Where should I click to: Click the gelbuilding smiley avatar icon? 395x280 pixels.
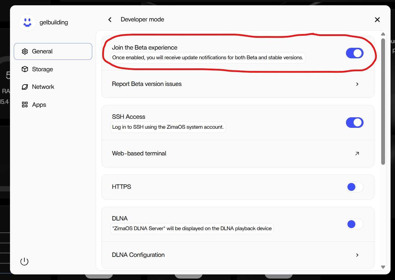tap(27, 23)
